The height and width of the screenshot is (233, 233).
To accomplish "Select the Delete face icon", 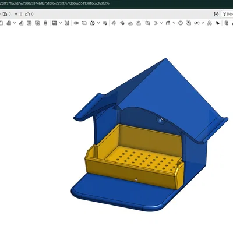I will (122, 23).
